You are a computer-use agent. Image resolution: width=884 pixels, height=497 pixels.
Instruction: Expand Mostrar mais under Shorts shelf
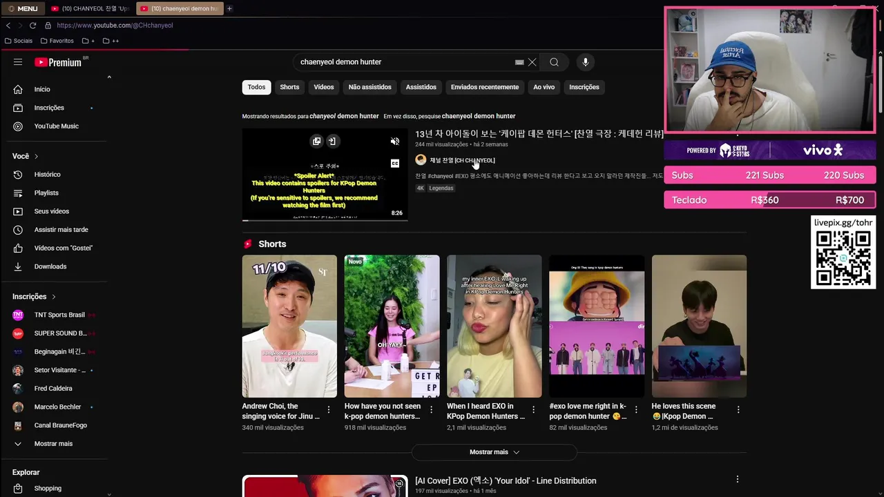tap(494, 452)
